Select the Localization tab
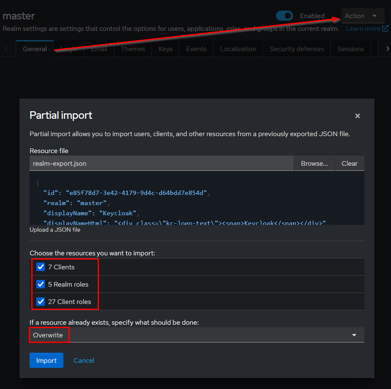Image resolution: width=391 pixels, height=389 pixels. (x=238, y=49)
